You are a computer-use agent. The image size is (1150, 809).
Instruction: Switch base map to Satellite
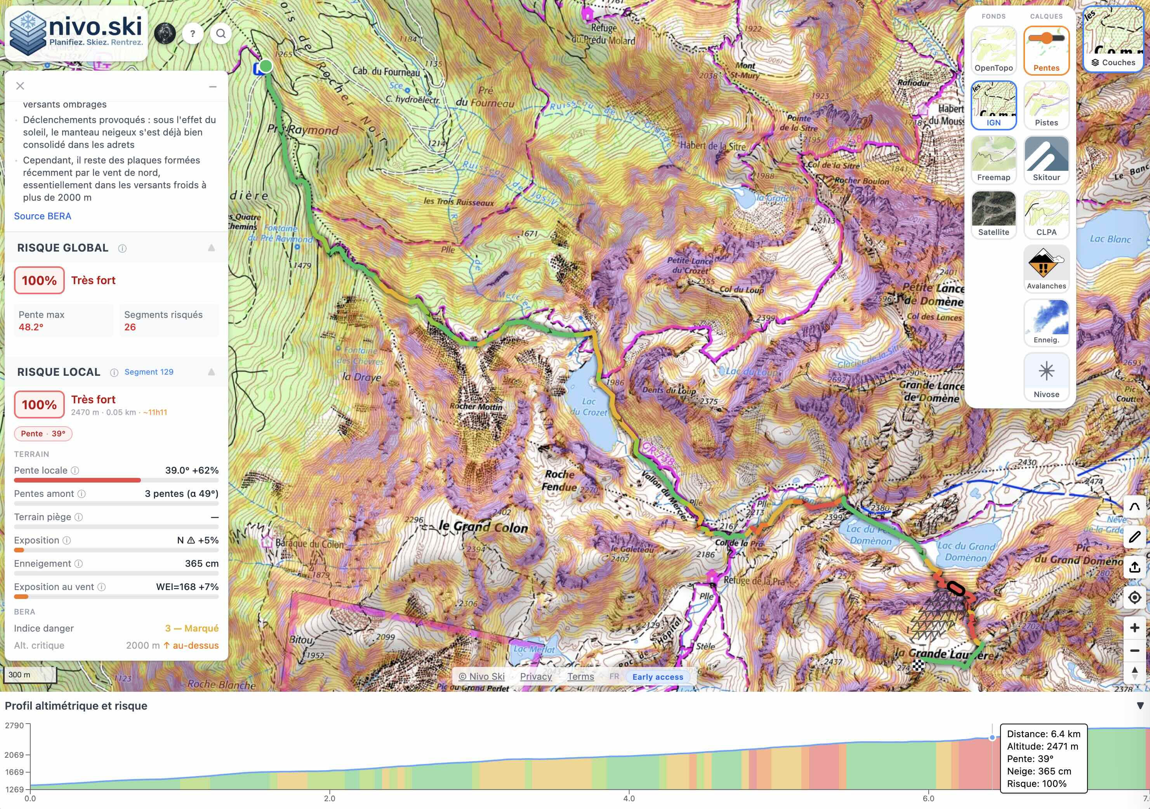coord(993,214)
